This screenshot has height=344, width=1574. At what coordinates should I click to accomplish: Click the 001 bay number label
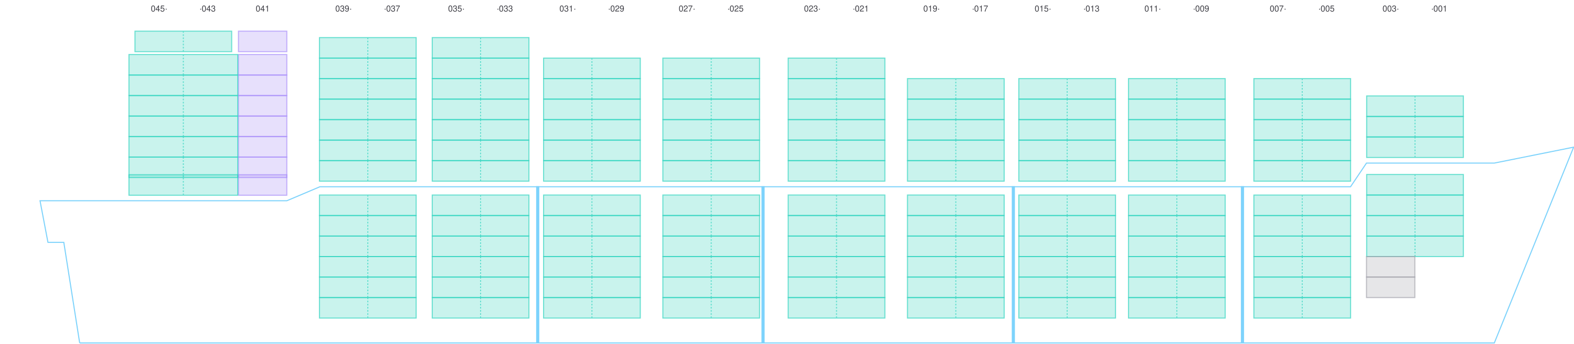1439,9
